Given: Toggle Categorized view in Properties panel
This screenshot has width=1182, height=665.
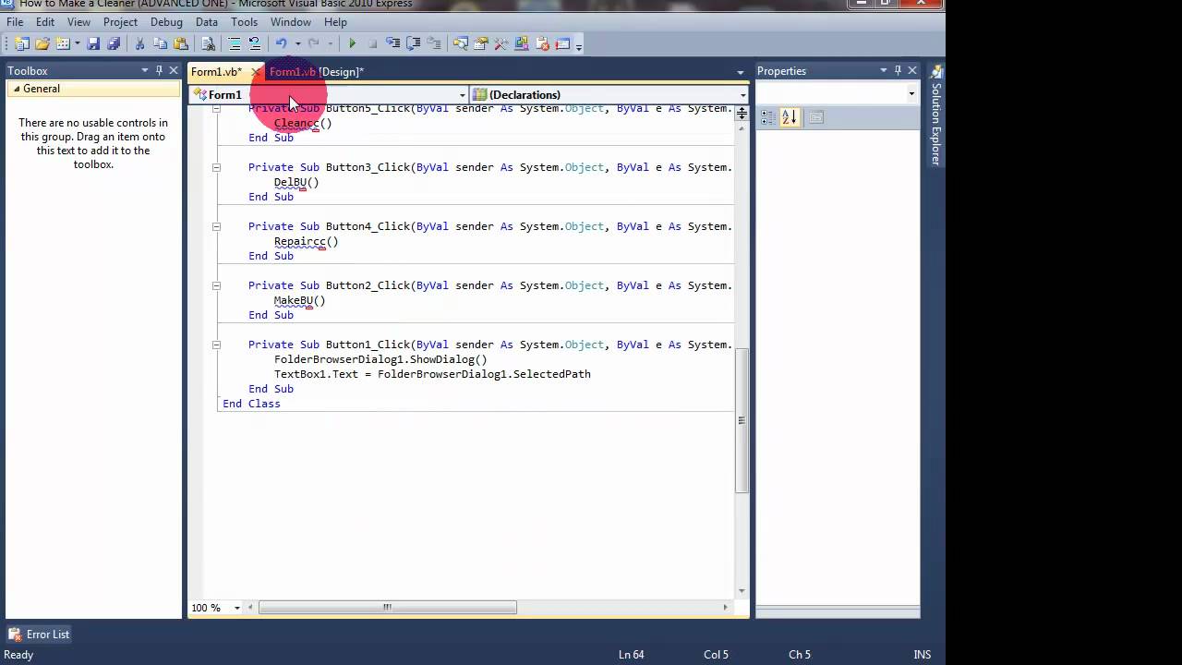Looking at the screenshot, I should tap(768, 117).
